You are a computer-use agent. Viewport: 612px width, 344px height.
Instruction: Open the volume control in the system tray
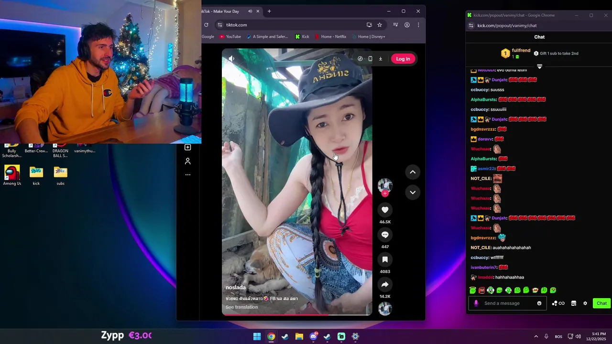click(x=578, y=336)
